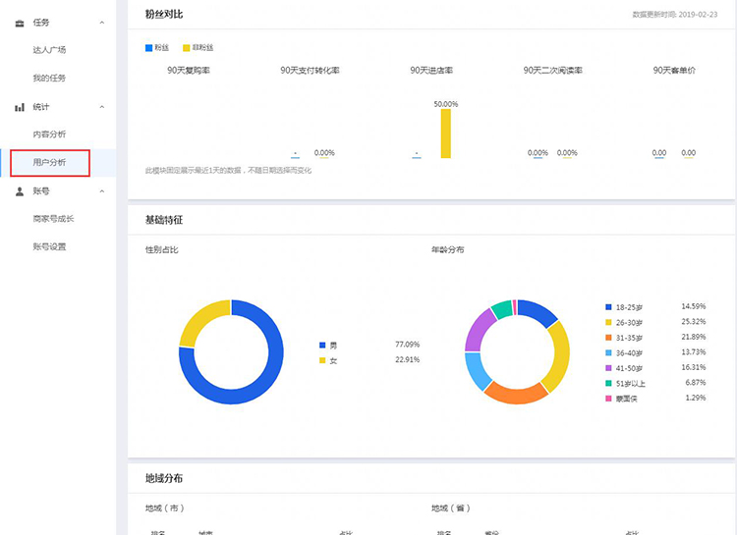Screen dimensions: 737x535
Task: Toggle the 非粉丝 series in fan comparison legend
Action: tap(191, 47)
